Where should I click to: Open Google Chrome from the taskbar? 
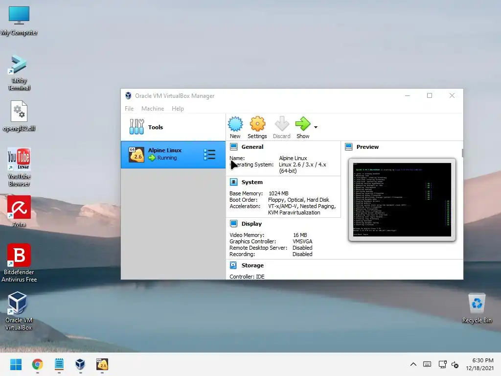point(37,364)
